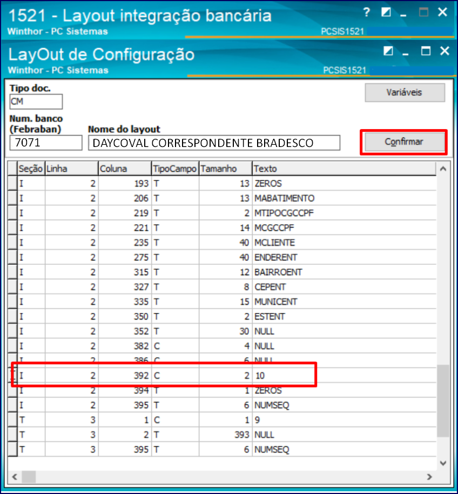The width and height of the screenshot is (458, 494).
Task: Click the restore icon in the 1521 window title bar
Action: coord(386,12)
